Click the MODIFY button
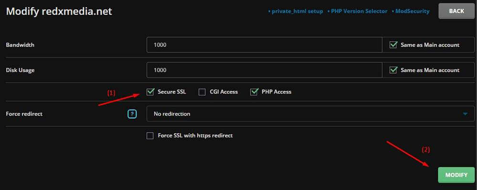The image size is (477, 190). click(456, 175)
